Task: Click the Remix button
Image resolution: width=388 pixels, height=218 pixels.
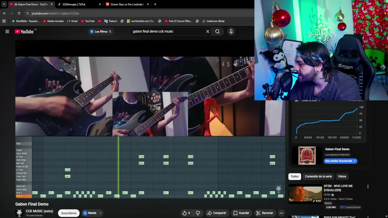Action: (90, 213)
